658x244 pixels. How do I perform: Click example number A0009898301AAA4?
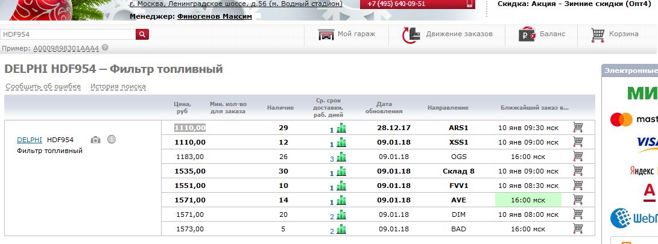click(66, 48)
